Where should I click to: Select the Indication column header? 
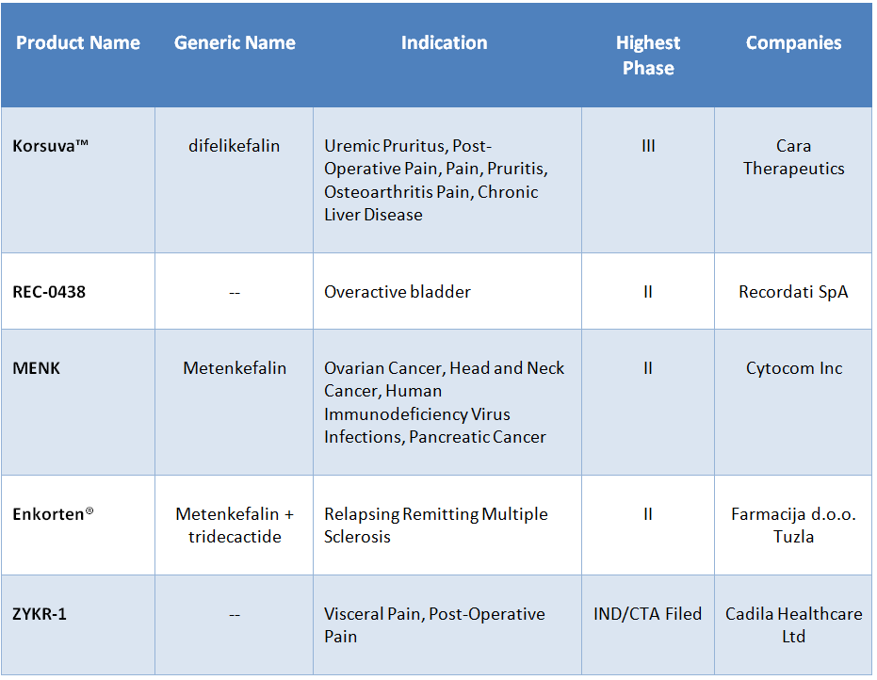tap(444, 43)
